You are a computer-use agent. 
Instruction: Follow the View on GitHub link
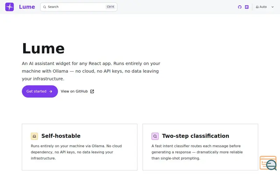tap(77, 91)
